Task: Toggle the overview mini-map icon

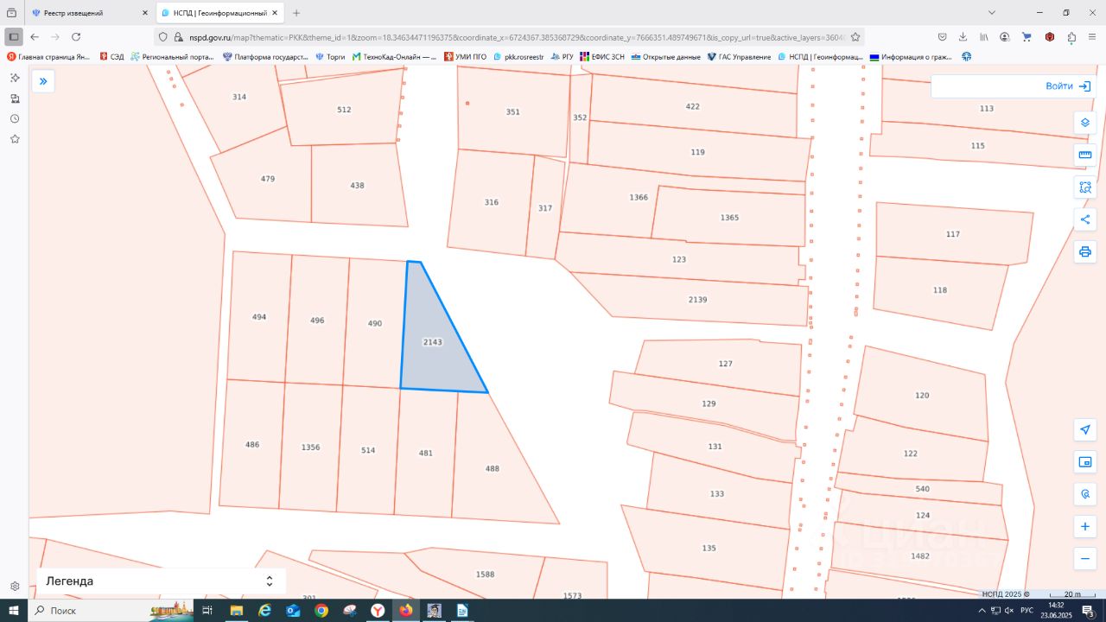Action: coord(1085,462)
